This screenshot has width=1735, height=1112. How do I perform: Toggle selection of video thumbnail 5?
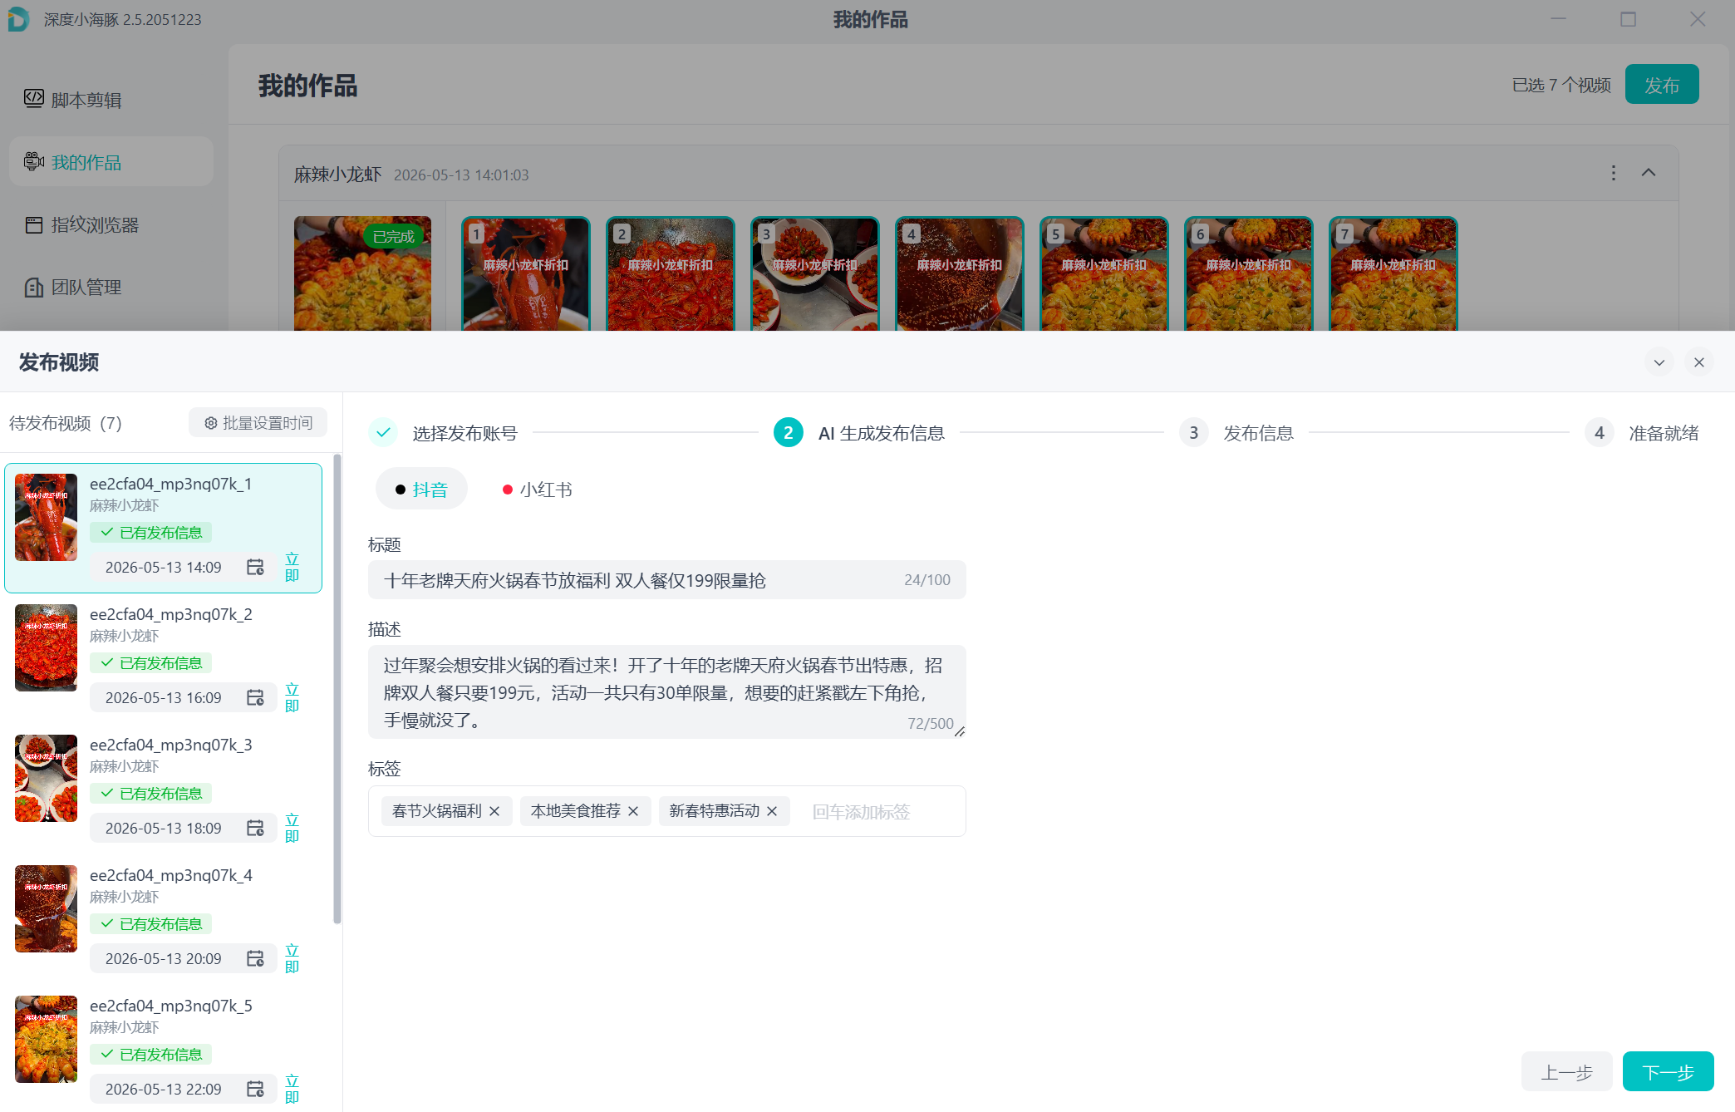click(x=1103, y=273)
